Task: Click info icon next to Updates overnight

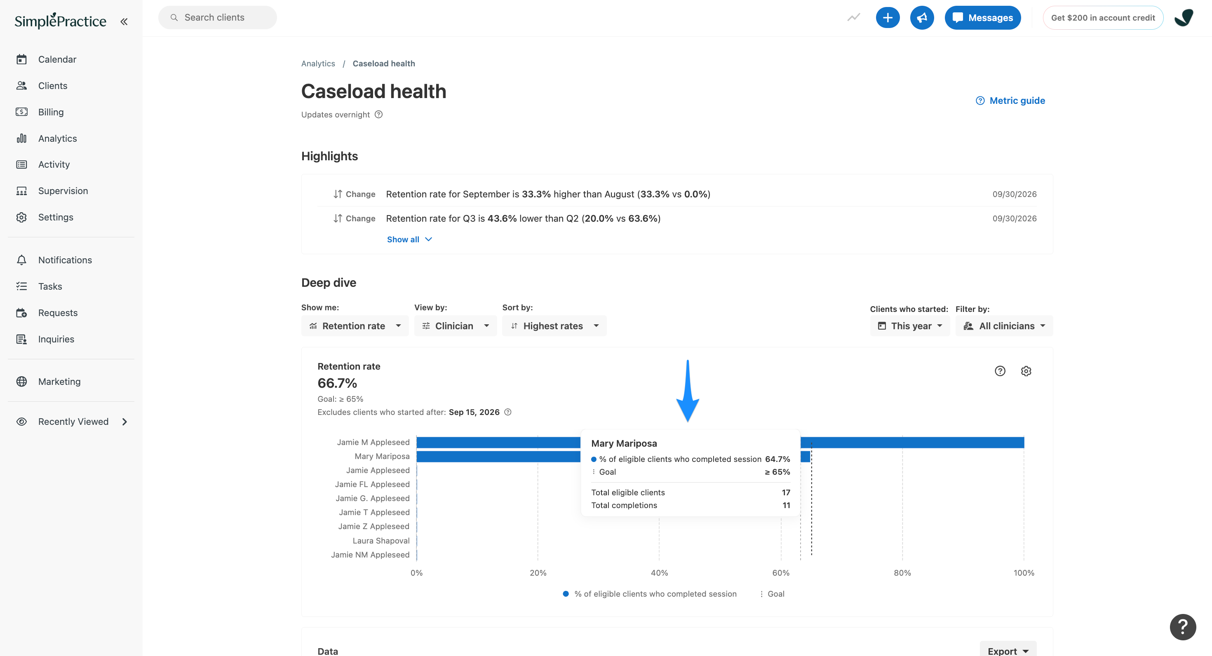Action: (x=379, y=114)
